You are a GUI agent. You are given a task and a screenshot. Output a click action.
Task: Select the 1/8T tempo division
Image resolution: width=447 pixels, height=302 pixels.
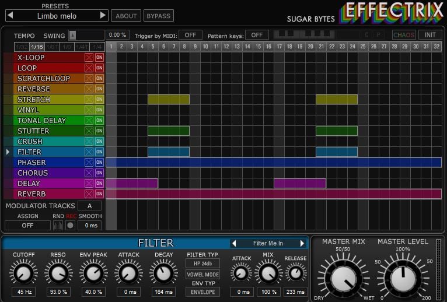pyautogui.click(x=52, y=47)
